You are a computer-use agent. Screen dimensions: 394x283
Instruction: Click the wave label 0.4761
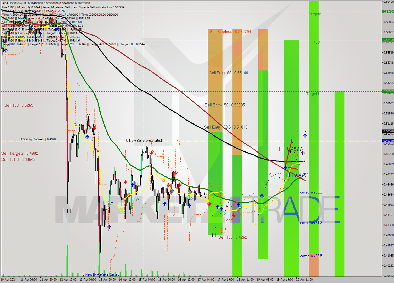point(297,175)
